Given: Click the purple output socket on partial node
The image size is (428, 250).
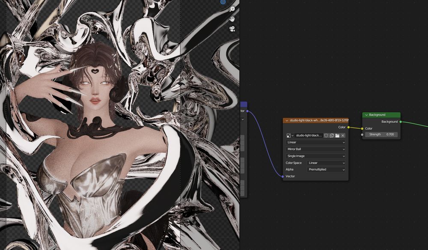Looking at the screenshot, I should [x=247, y=111].
